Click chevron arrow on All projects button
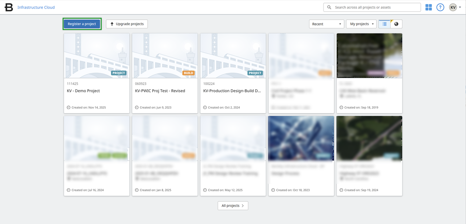Image resolution: width=466 pixels, height=224 pixels. tap(243, 206)
